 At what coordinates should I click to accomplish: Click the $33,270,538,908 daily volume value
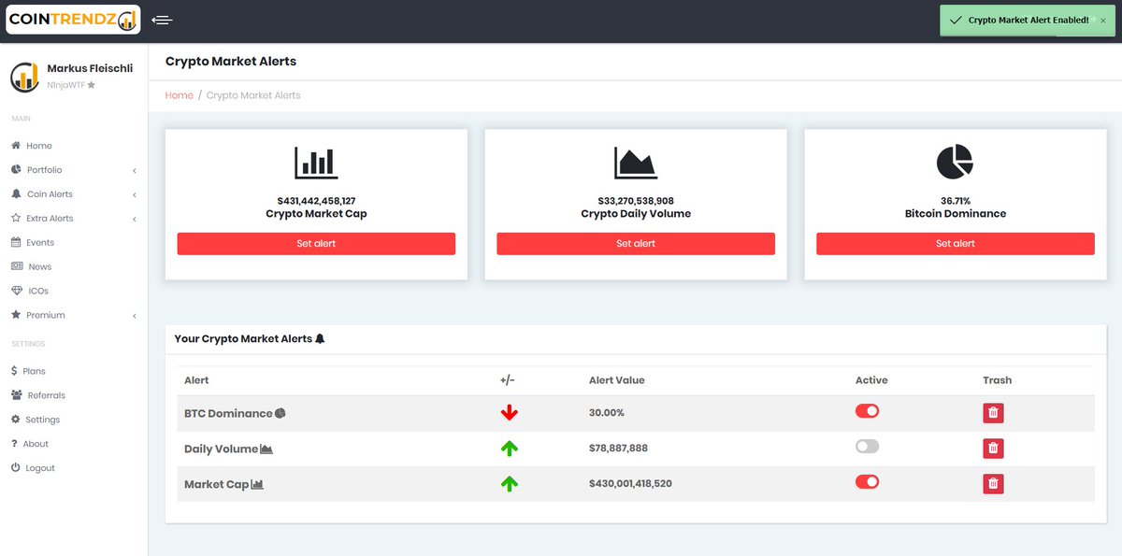(636, 201)
